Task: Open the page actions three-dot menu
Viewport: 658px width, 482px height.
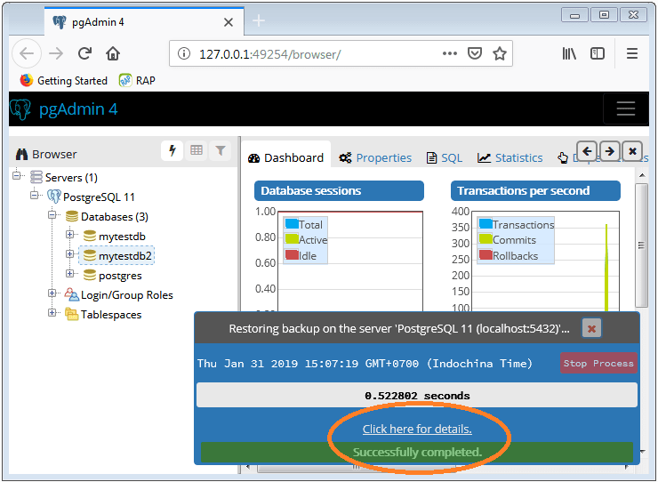Action: point(449,53)
